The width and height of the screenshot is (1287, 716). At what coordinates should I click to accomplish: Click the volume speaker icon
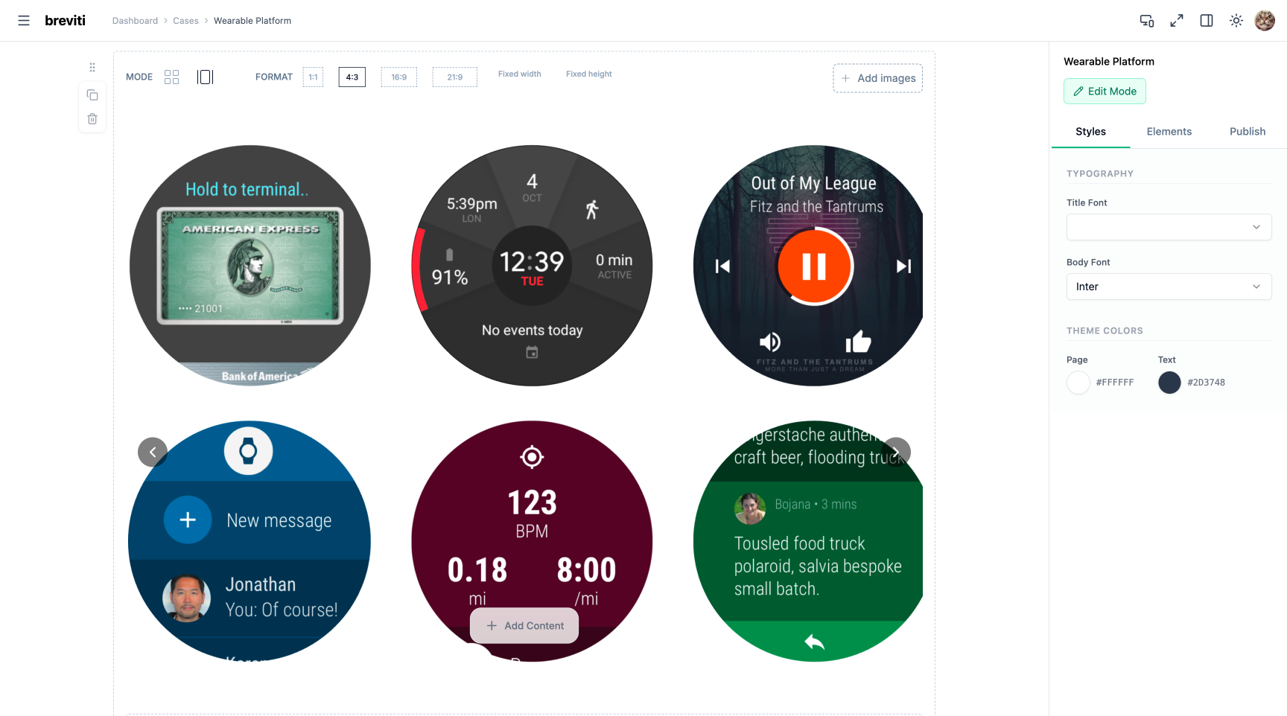point(770,342)
